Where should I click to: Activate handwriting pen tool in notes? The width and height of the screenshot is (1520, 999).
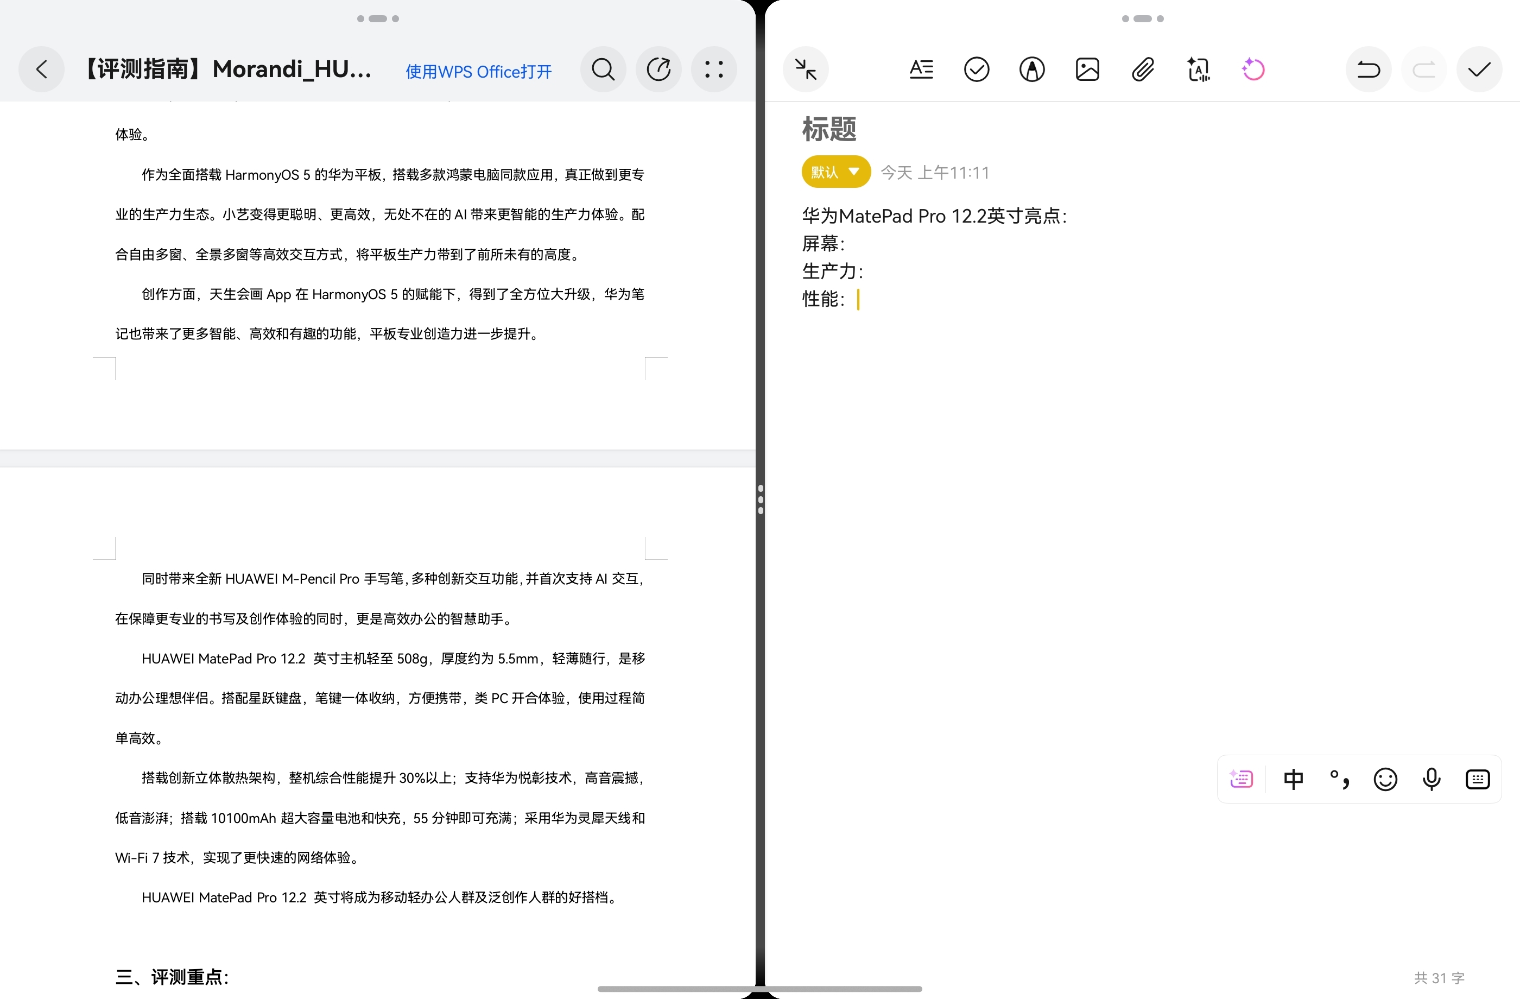(1032, 69)
